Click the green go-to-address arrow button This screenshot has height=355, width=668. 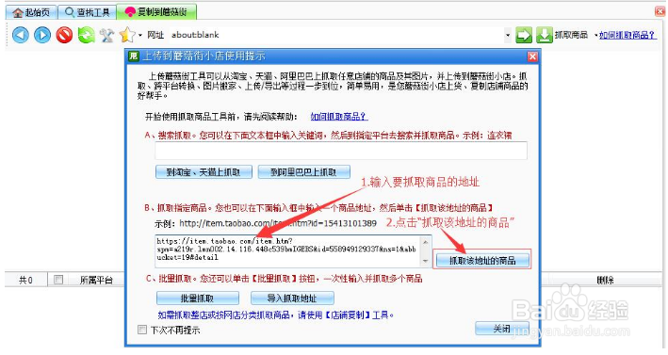click(x=524, y=35)
